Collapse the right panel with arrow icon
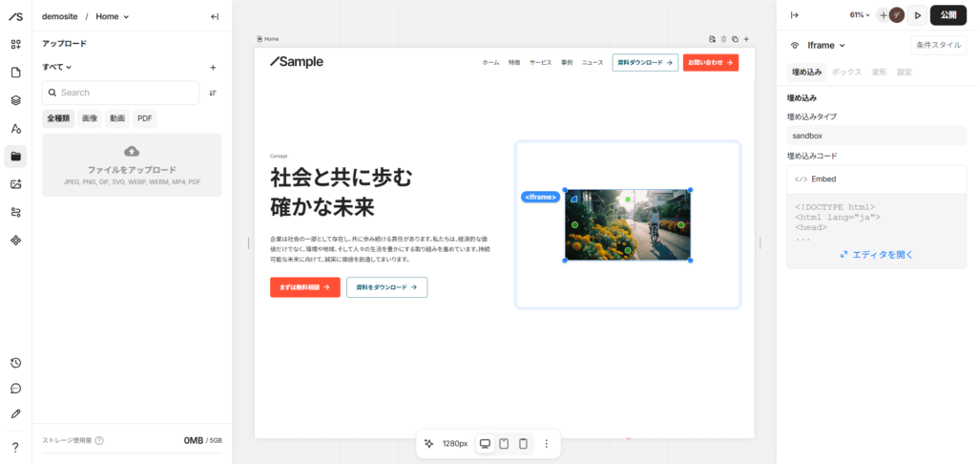This screenshot has height=464, width=977. pos(795,15)
